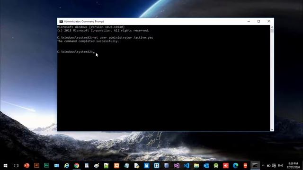
Task: Click the Command Prompt scrollbar up arrow
Action: pos(272,27)
